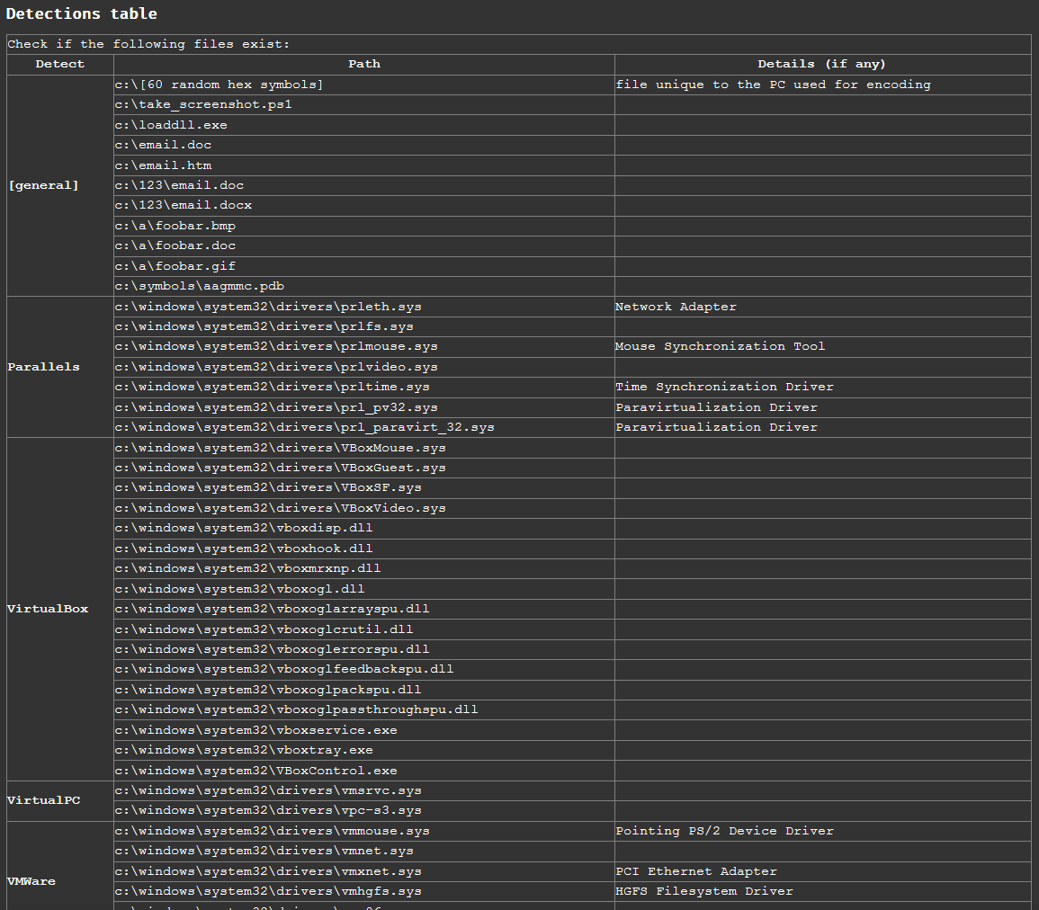The width and height of the screenshot is (1039, 910).
Task: Select the [general] category cell
Action: 43,185
